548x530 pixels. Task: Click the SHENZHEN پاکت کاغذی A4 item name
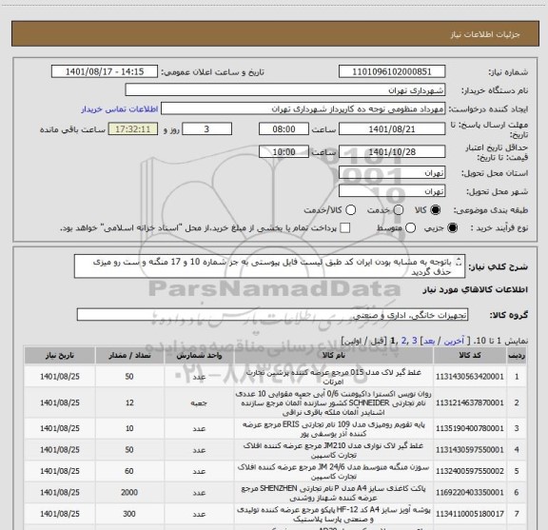pyautogui.click(x=333, y=493)
